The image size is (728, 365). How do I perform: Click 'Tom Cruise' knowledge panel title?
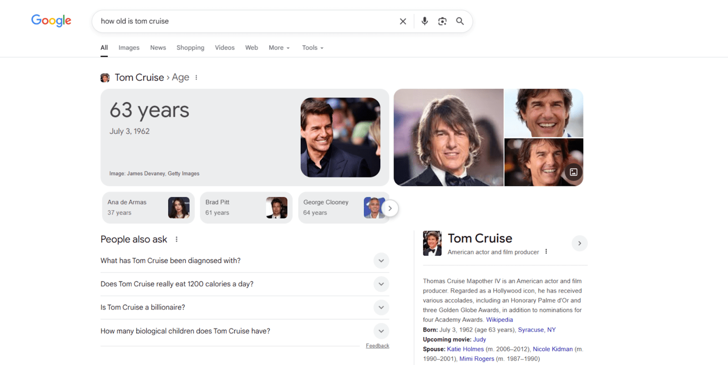(480, 238)
